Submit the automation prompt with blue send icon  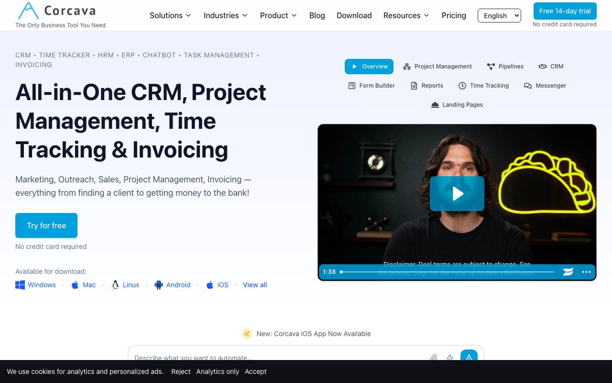(x=469, y=357)
